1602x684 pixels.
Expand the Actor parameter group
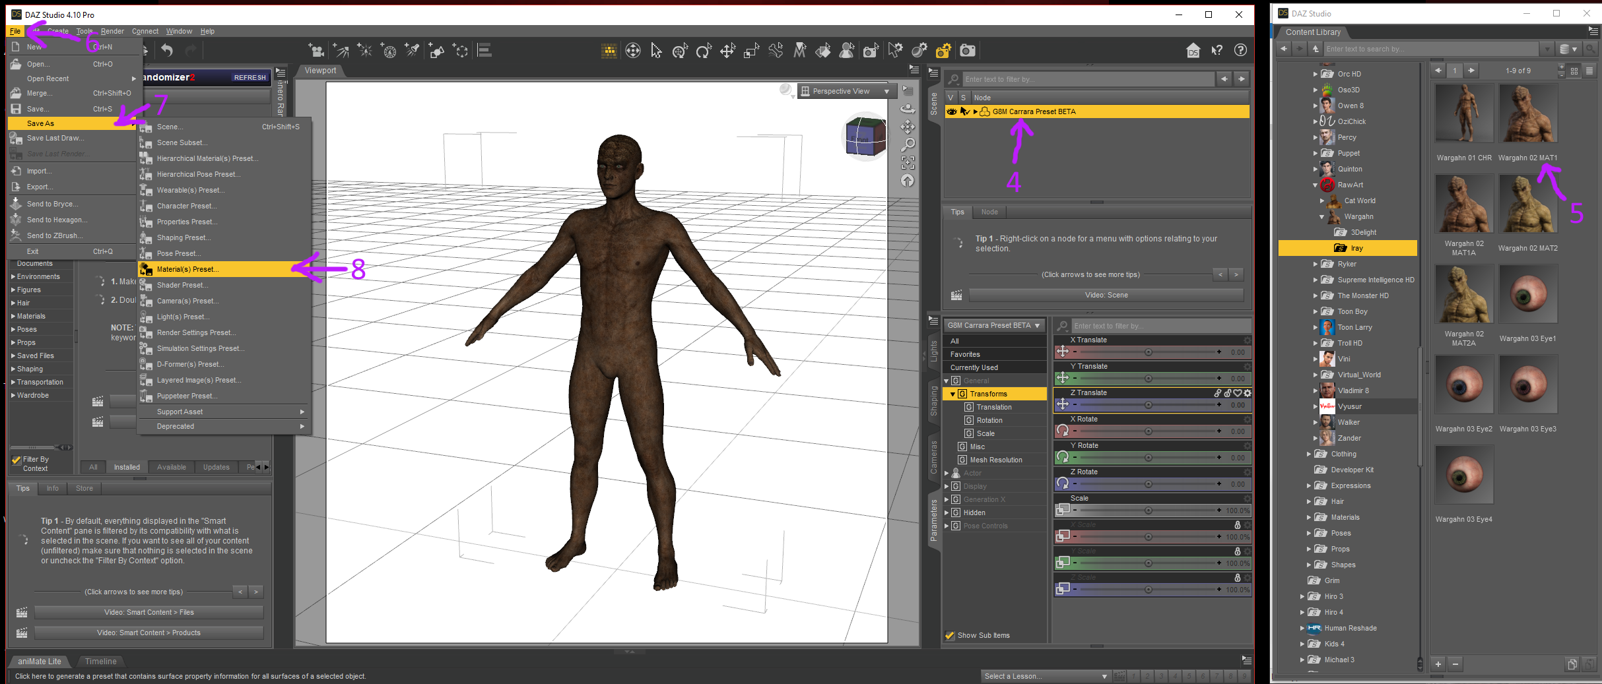pos(947,473)
